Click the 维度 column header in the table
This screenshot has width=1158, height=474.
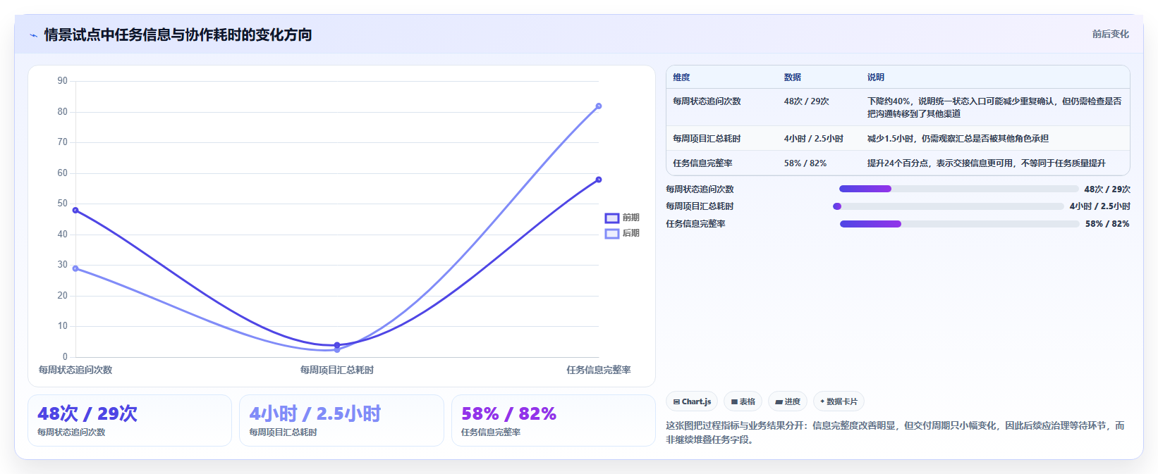point(681,77)
